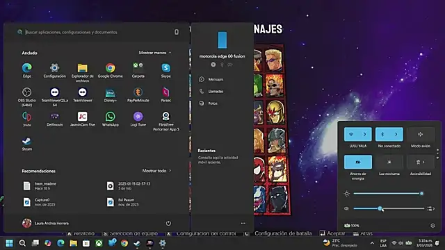
Task: Launch Explorador de archivos from Start
Action: pos(82,72)
